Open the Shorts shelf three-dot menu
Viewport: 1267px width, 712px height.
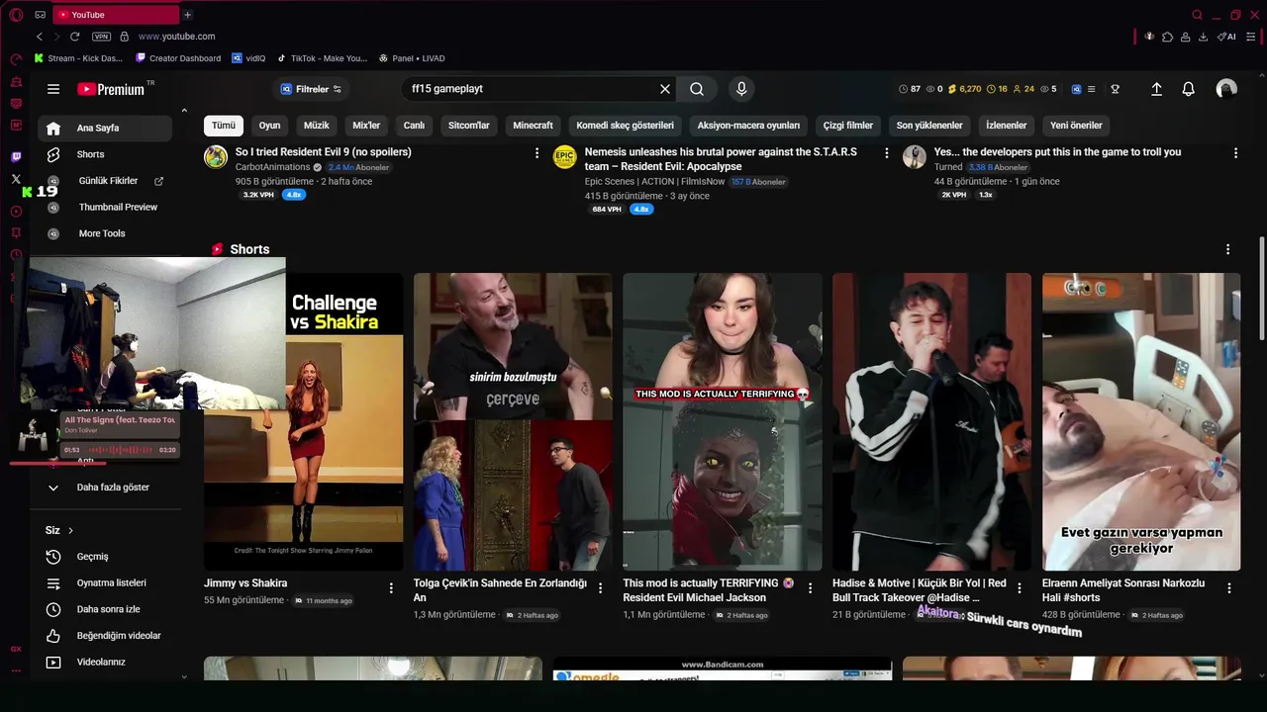point(1227,249)
